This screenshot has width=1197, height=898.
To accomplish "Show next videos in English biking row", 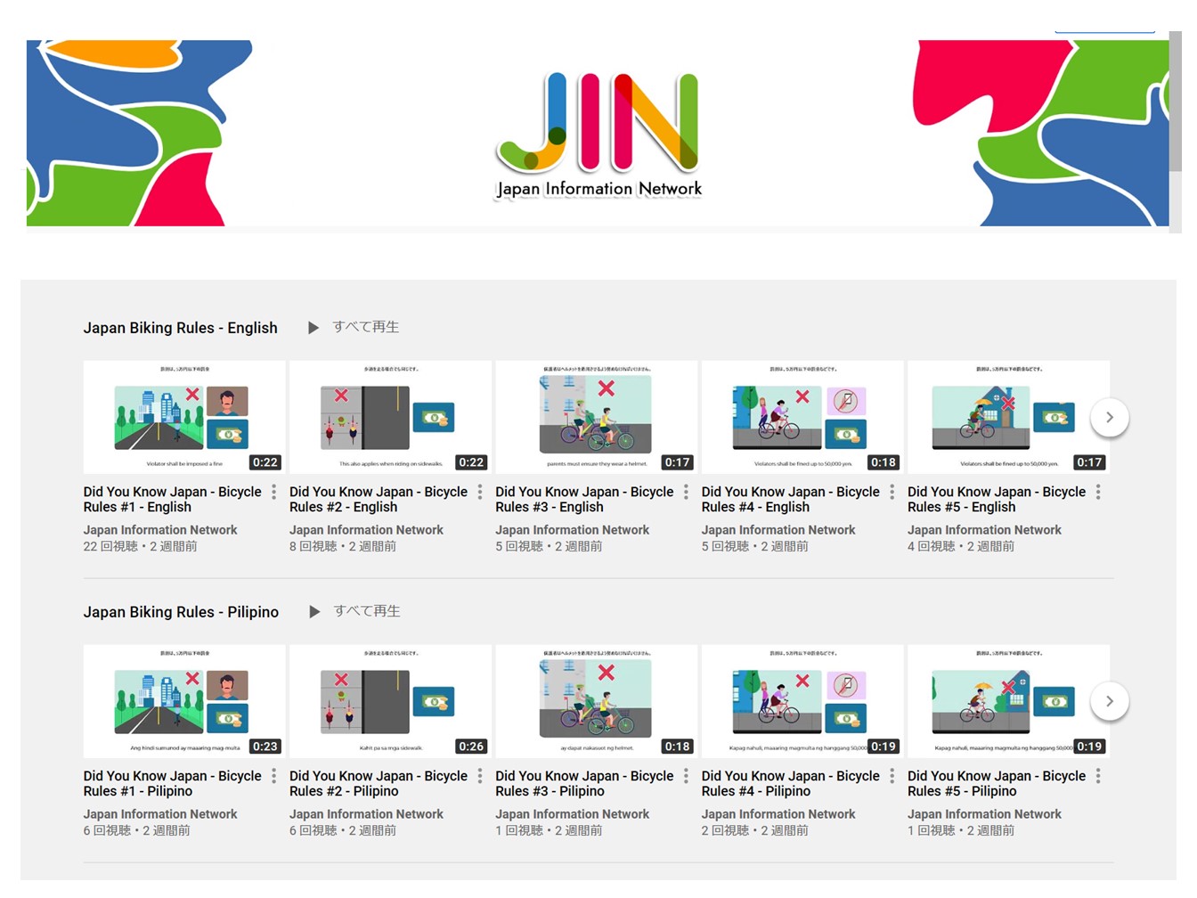I will click(1110, 417).
